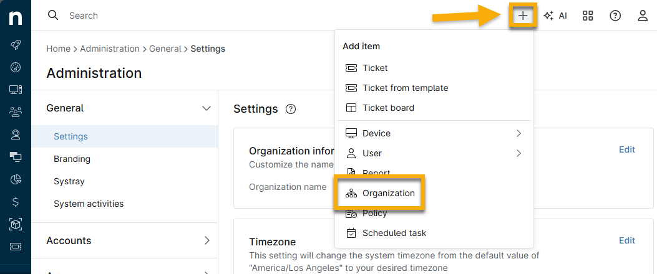
Task: Expand the Accounts section
Action: click(207, 241)
